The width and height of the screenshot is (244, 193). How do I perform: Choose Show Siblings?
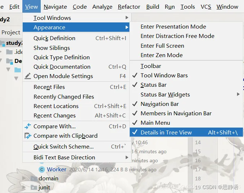[x=76, y=48]
